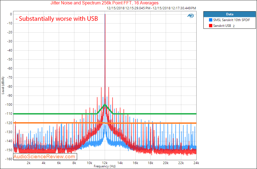Click the Data legend header

click(229, 14)
